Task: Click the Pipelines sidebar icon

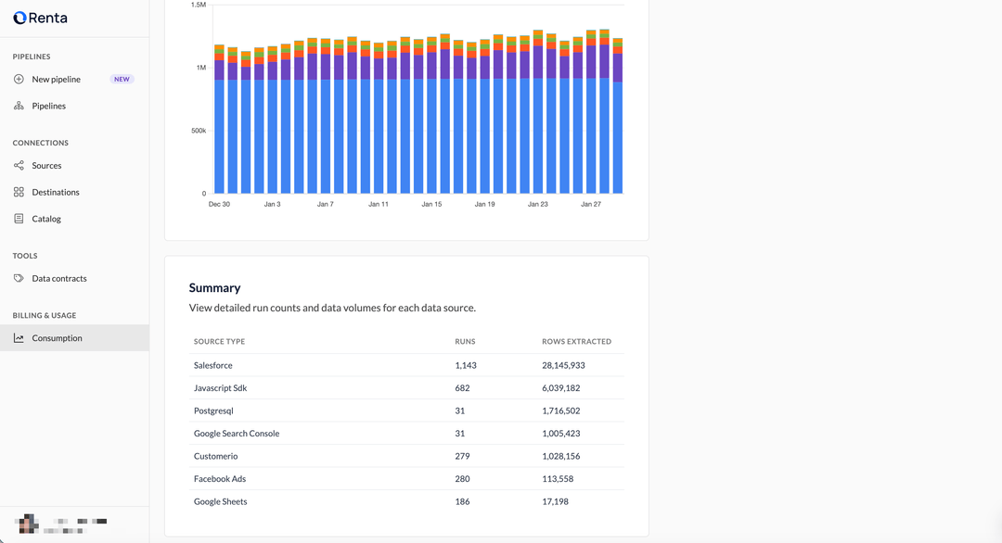Action: (19, 107)
